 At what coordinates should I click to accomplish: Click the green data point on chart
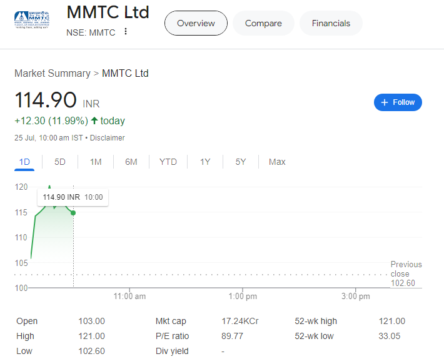tap(73, 213)
